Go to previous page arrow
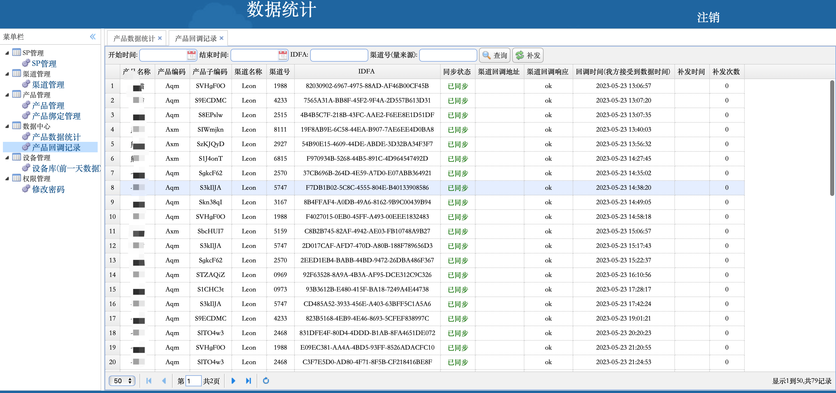 coord(164,381)
